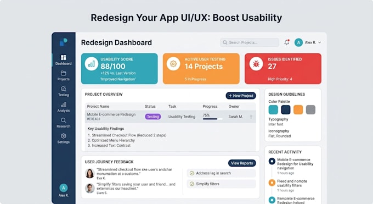Click Liam S.'s profile photo

pyautogui.click(x=89, y=188)
